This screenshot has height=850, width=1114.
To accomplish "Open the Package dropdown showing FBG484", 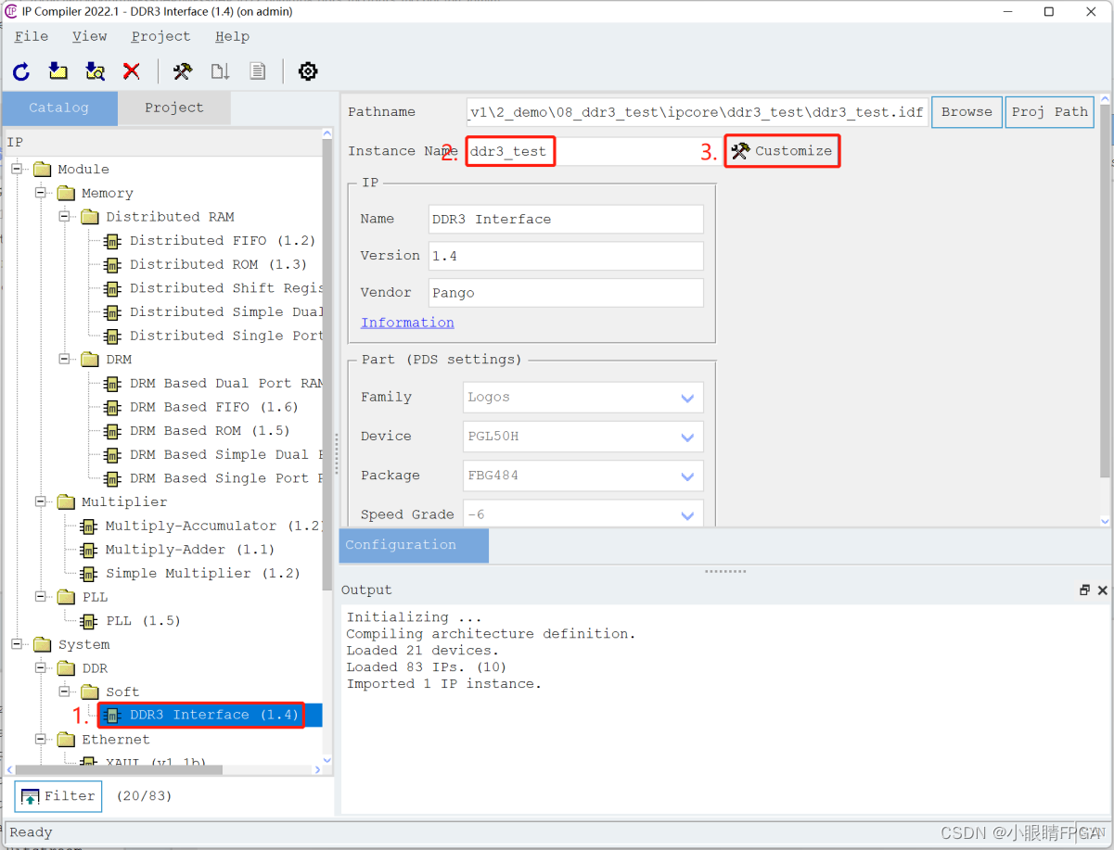I will coord(583,476).
